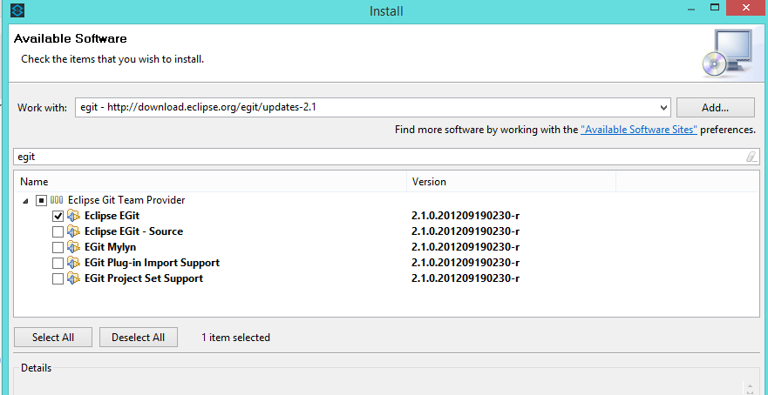Click the Eclipse EGit feature icon
This screenshot has width=768, height=395.
tap(73, 216)
